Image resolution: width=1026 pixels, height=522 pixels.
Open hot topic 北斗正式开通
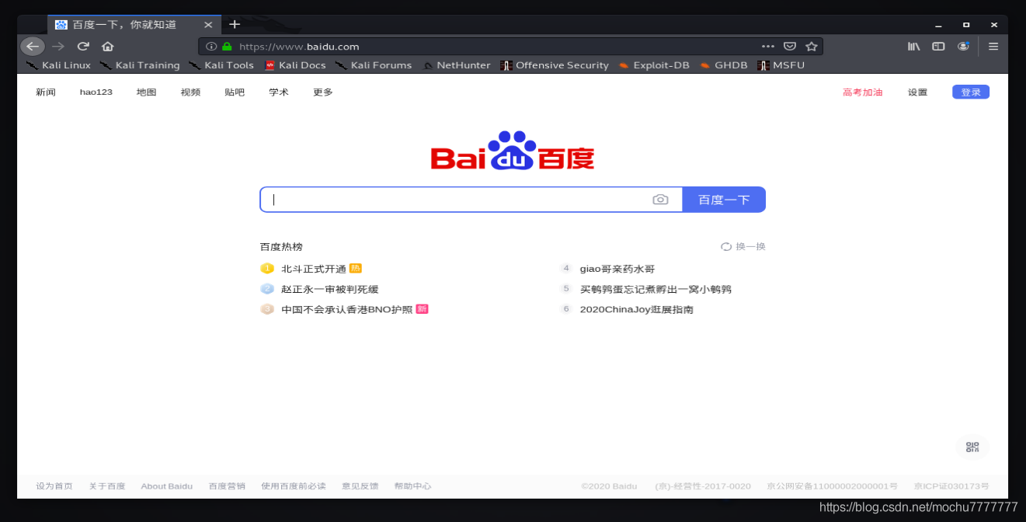[x=314, y=269]
